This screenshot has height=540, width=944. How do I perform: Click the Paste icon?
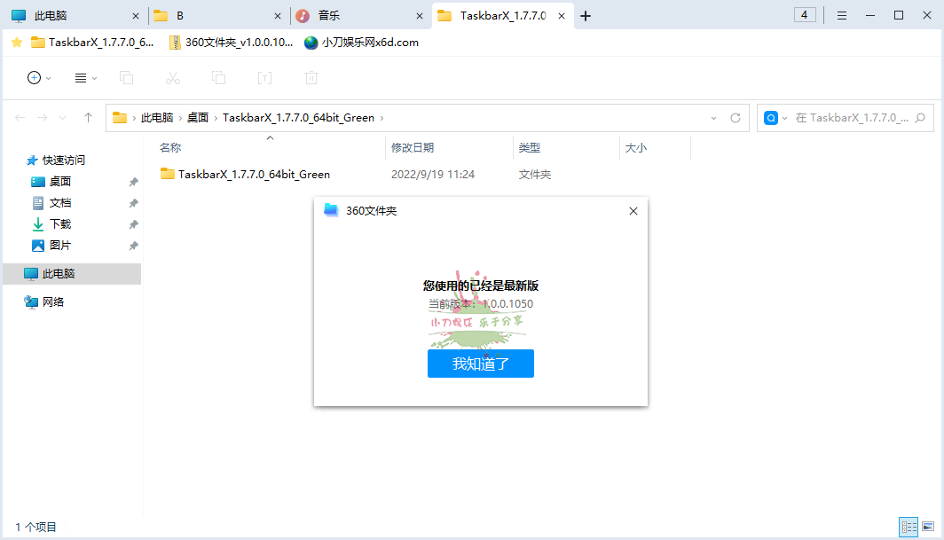pyautogui.click(x=218, y=78)
